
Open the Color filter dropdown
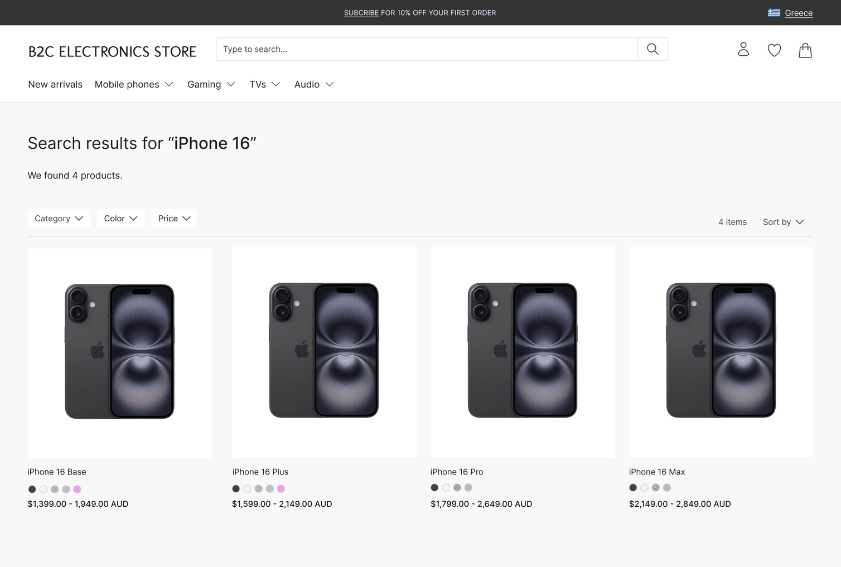coord(120,219)
